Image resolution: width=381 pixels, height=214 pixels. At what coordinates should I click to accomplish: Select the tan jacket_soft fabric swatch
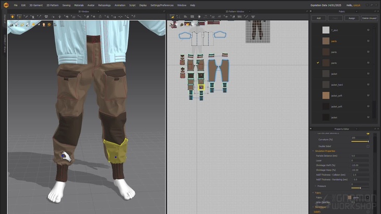click(x=326, y=96)
